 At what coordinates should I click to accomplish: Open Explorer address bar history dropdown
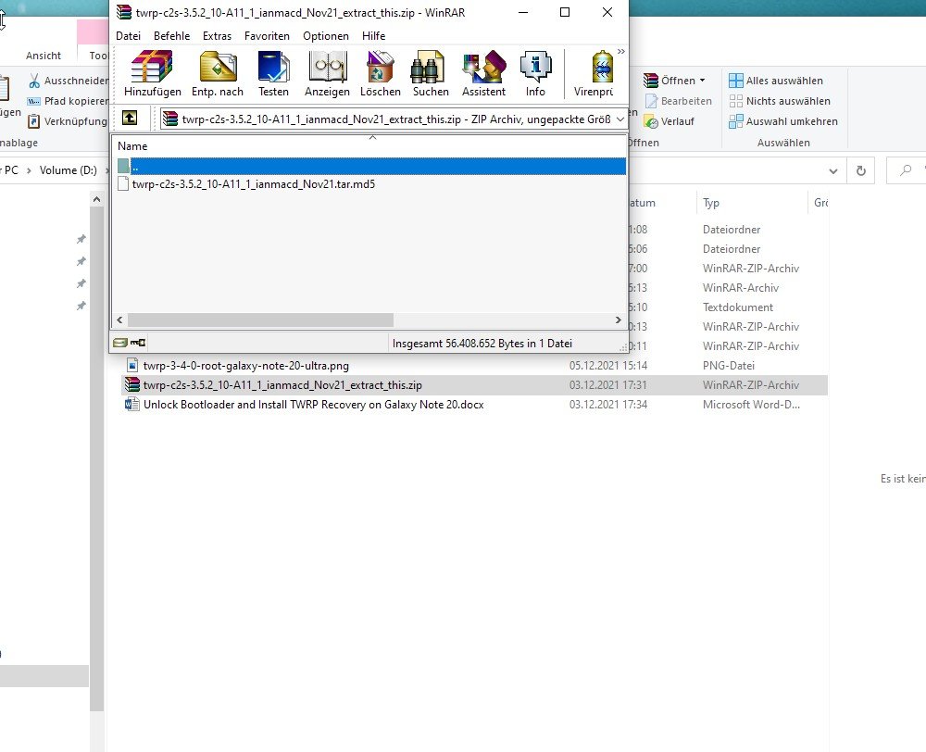832,171
